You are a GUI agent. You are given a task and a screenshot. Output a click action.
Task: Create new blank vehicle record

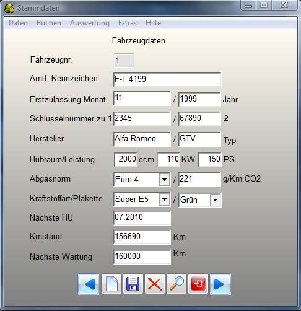111,284
